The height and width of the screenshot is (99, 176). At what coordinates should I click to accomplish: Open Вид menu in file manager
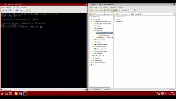click(95, 7)
